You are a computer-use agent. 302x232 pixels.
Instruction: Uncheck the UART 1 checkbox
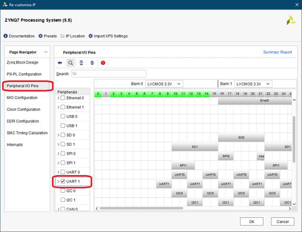click(63, 181)
